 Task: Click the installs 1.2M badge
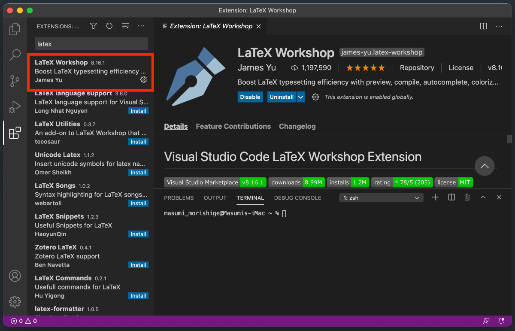click(x=348, y=182)
